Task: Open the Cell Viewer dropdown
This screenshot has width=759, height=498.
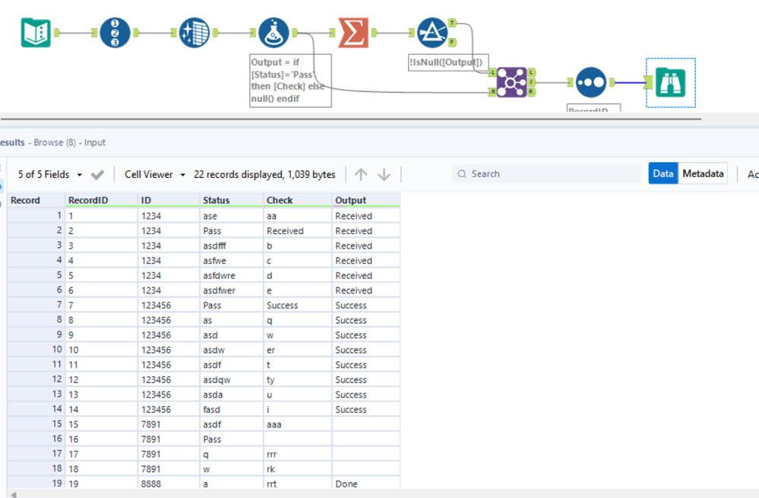Action: (155, 174)
